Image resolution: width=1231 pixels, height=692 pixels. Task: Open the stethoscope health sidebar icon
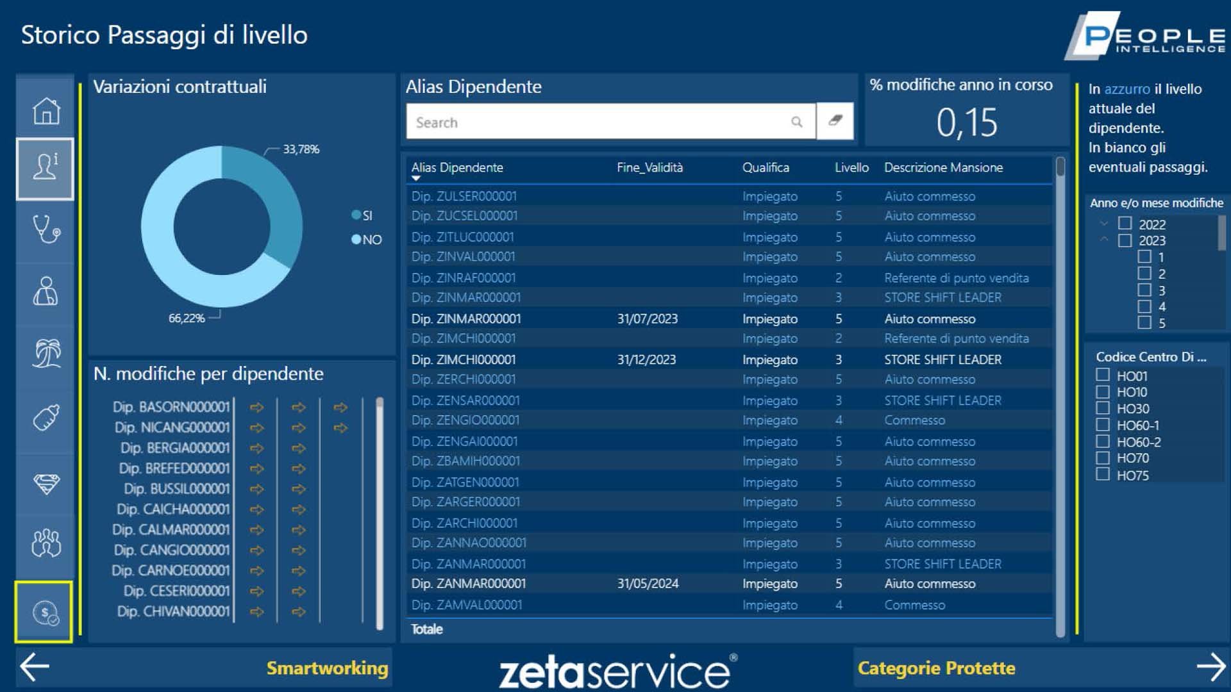coord(46,229)
